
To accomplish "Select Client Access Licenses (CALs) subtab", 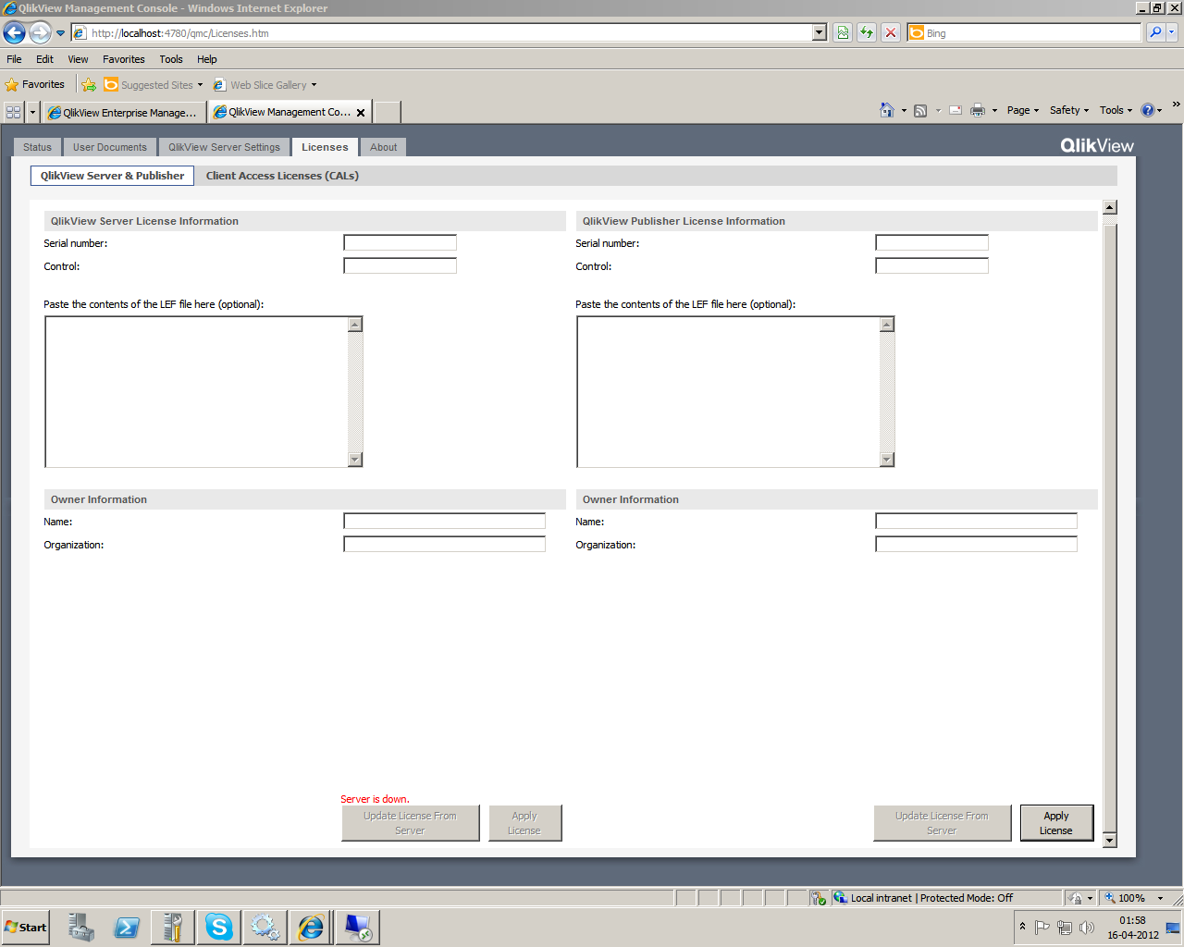I will click(282, 176).
